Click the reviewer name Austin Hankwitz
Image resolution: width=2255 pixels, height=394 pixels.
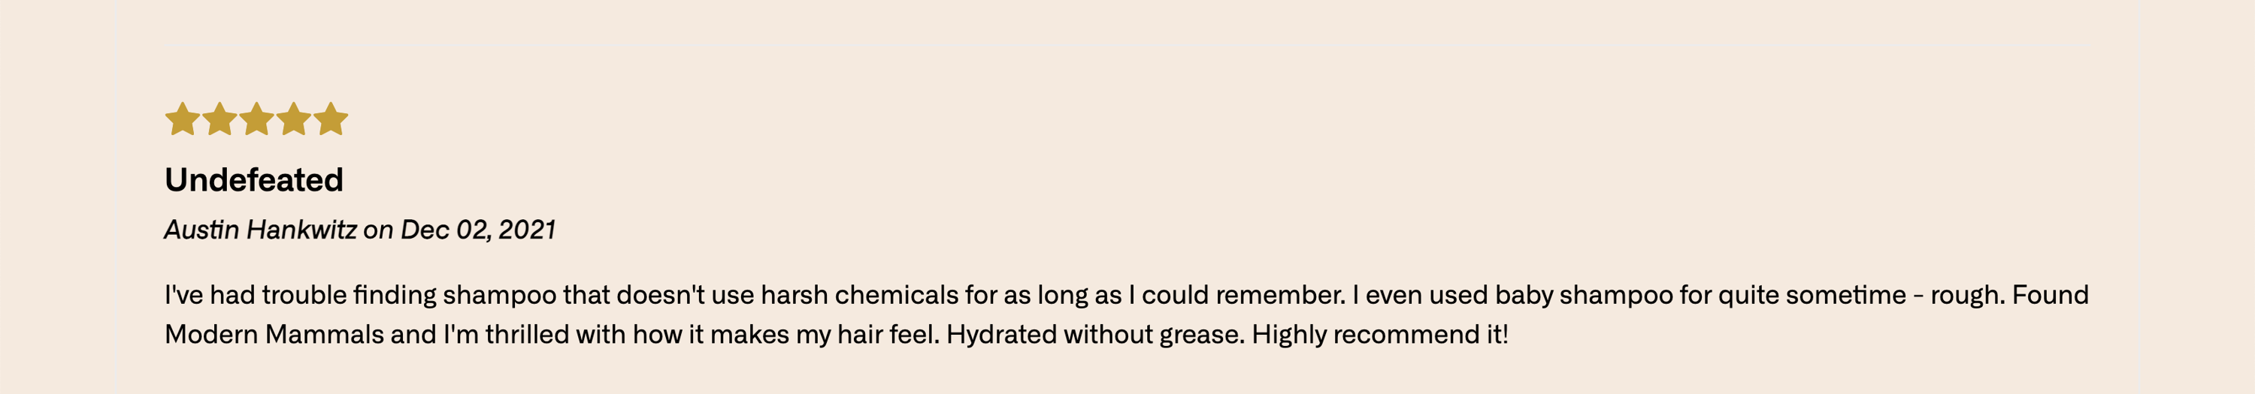261,230
